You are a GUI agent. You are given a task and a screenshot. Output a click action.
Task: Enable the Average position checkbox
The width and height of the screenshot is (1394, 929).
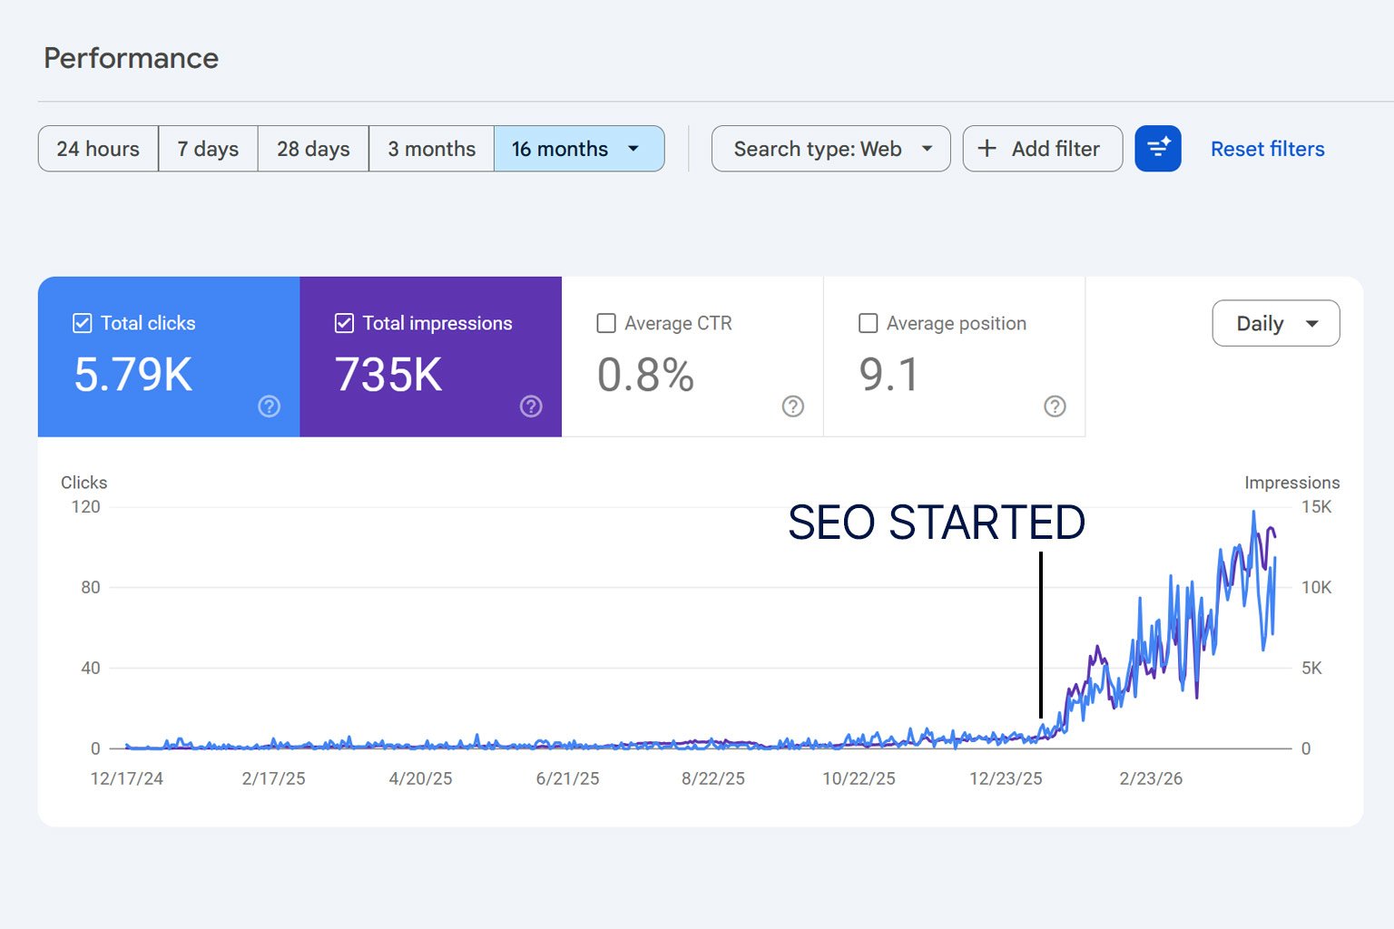(868, 323)
